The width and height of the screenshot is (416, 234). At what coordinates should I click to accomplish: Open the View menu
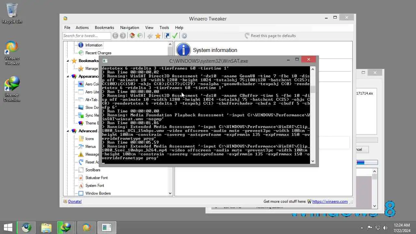pyautogui.click(x=149, y=28)
